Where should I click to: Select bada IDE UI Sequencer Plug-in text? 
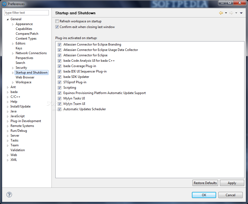85,71
